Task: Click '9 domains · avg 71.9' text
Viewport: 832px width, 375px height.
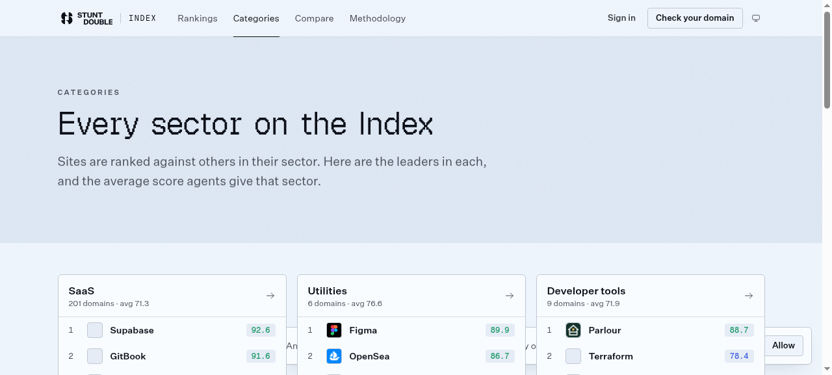Action: [583, 304]
